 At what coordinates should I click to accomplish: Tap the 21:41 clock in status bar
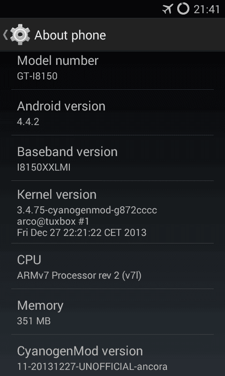pos(207,9)
